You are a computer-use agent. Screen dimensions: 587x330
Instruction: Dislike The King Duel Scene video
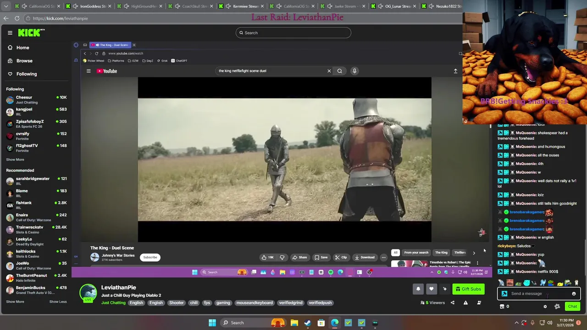282,257
